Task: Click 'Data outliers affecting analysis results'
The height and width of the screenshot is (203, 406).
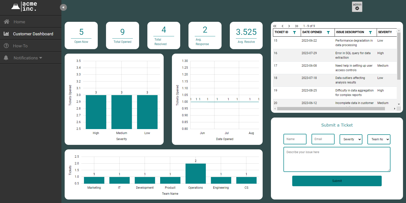Action: pyautogui.click(x=350, y=80)
